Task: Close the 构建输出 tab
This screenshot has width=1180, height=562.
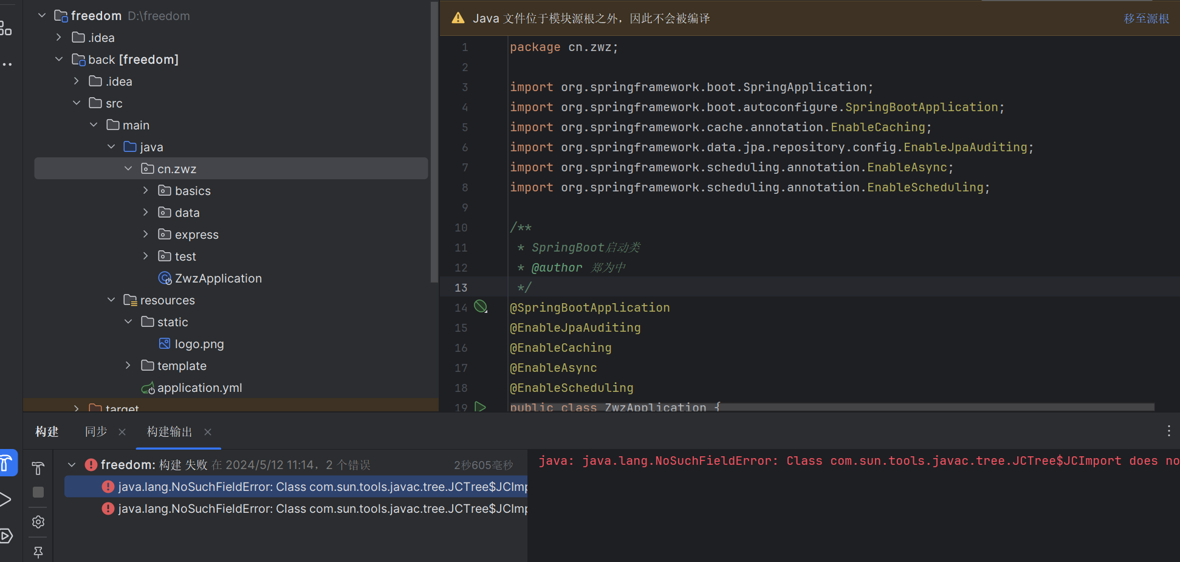Action: coord(208,432)
